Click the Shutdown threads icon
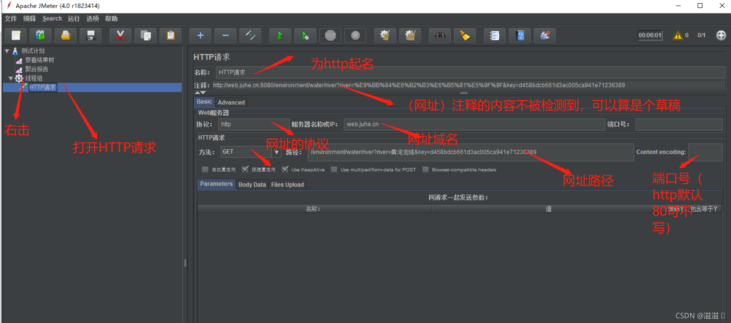The width and height of the screenshot is (731, 323). [355, 35]
